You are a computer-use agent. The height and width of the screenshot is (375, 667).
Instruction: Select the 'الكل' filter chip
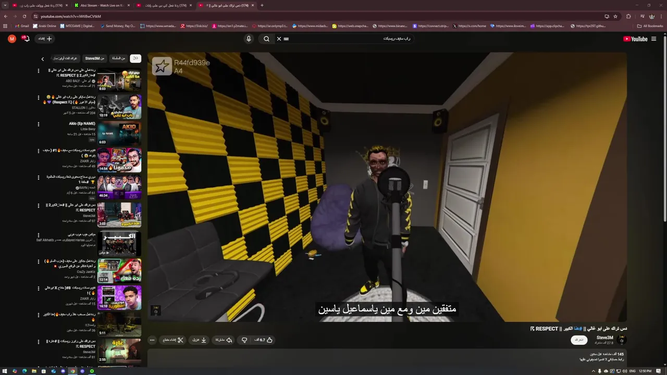[135, 58]
